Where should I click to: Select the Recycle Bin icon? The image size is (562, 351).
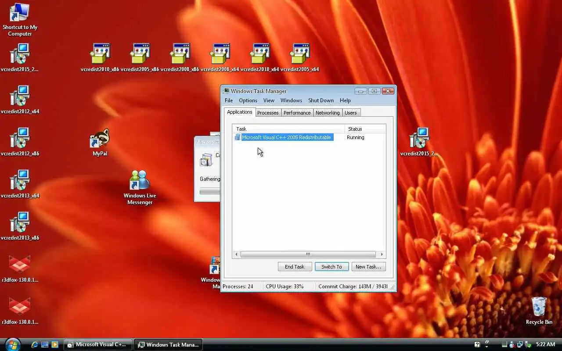tap(539, 311)
